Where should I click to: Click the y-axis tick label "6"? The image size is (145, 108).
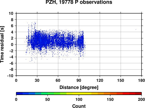(x=12, y=26)
